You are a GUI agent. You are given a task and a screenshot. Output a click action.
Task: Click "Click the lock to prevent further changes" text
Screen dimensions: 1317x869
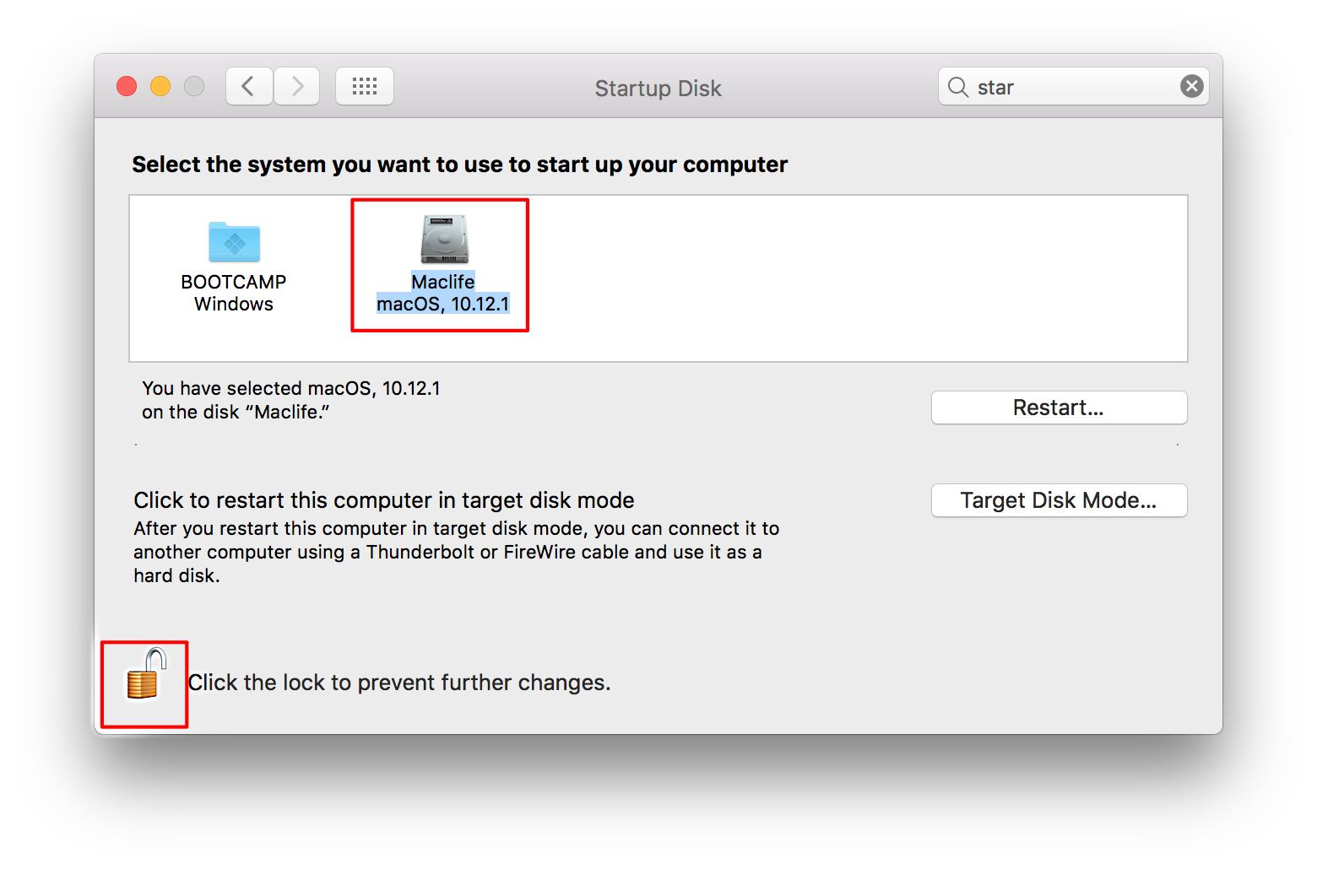(398, 683)
